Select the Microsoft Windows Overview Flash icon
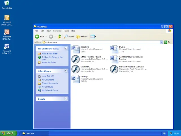This screenshot has width=181, height=136. click(114, 69)
